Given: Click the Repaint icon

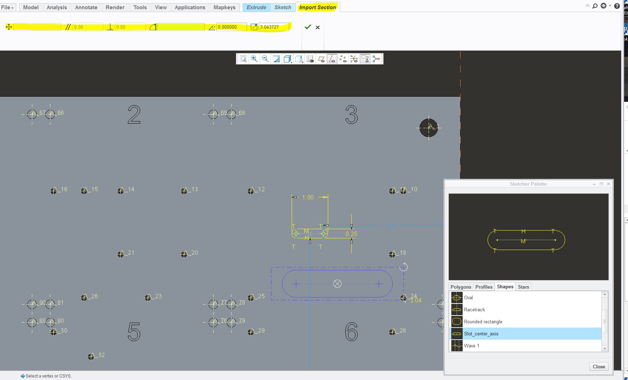Looking at the screenshot, I should click(x=276, y=59).
